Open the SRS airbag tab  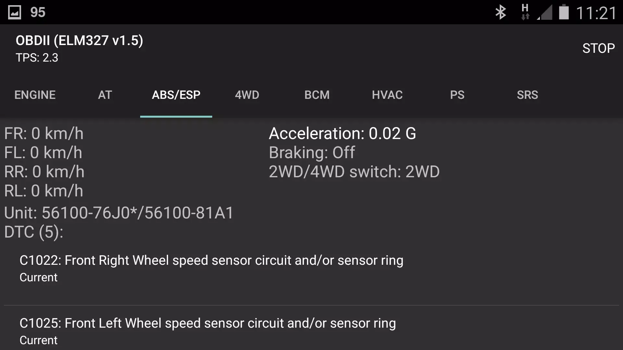pyautogui.click(x=527, y=95)
